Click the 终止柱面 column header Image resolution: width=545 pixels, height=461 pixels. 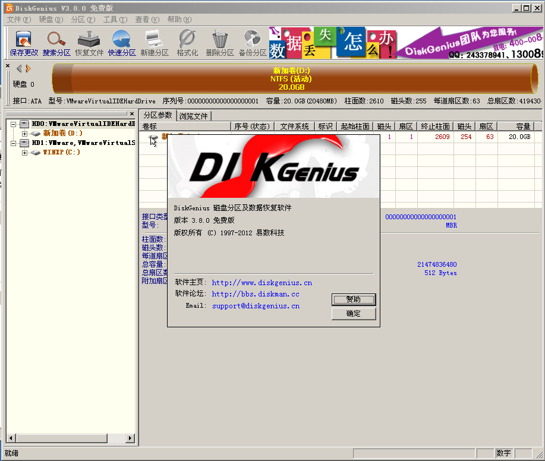click(436, 127)
